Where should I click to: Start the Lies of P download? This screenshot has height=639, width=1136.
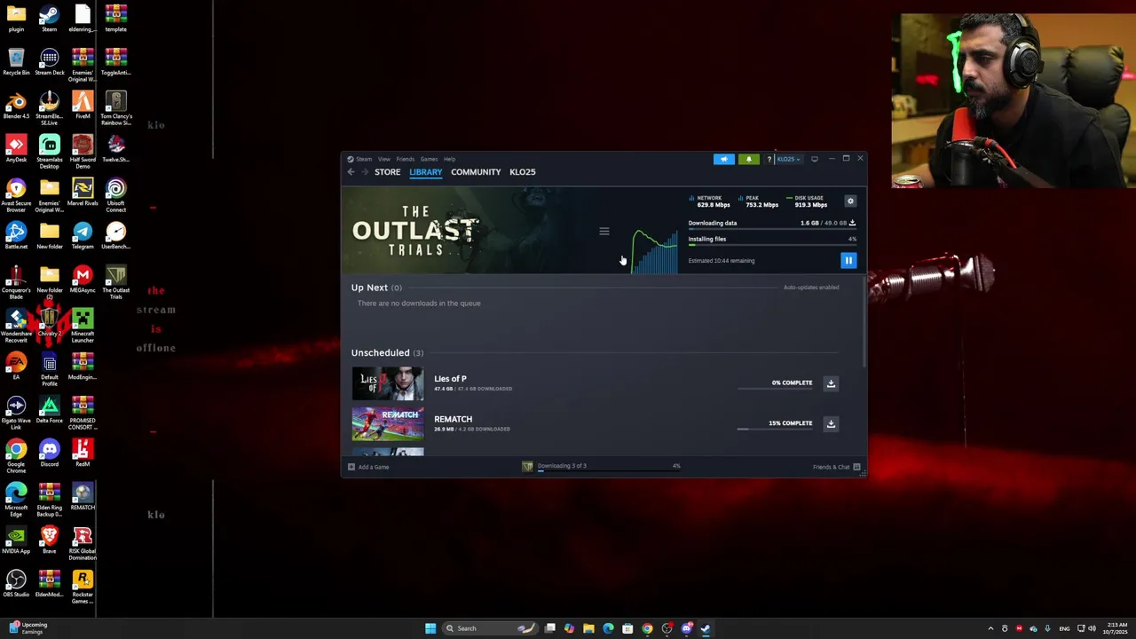pyautogui.click(x=831, y=383)
